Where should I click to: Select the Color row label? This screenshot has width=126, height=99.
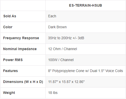[8, 27]
